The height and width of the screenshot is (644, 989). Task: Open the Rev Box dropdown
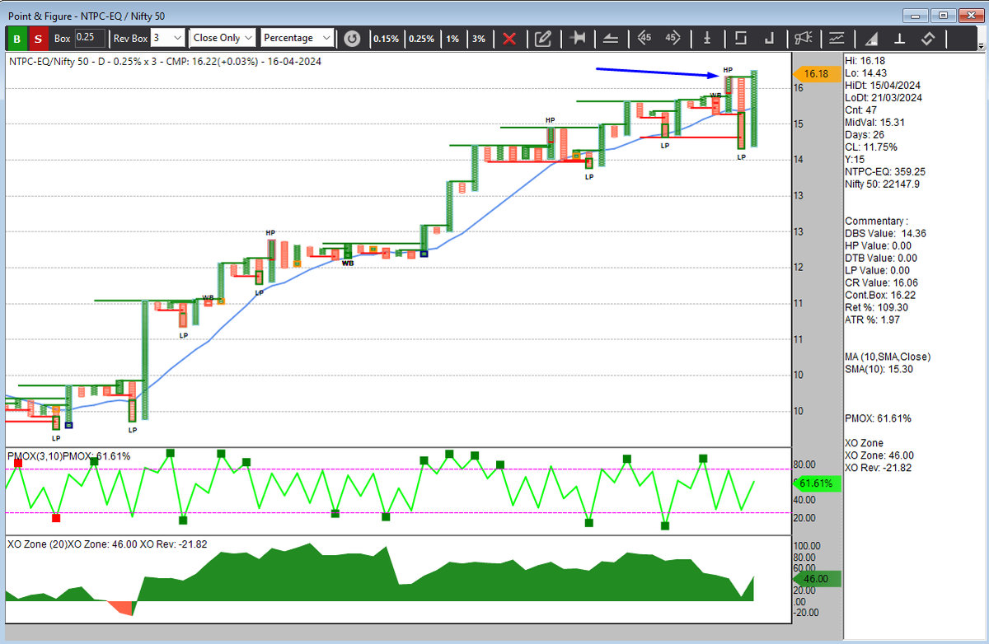[167, 38]
